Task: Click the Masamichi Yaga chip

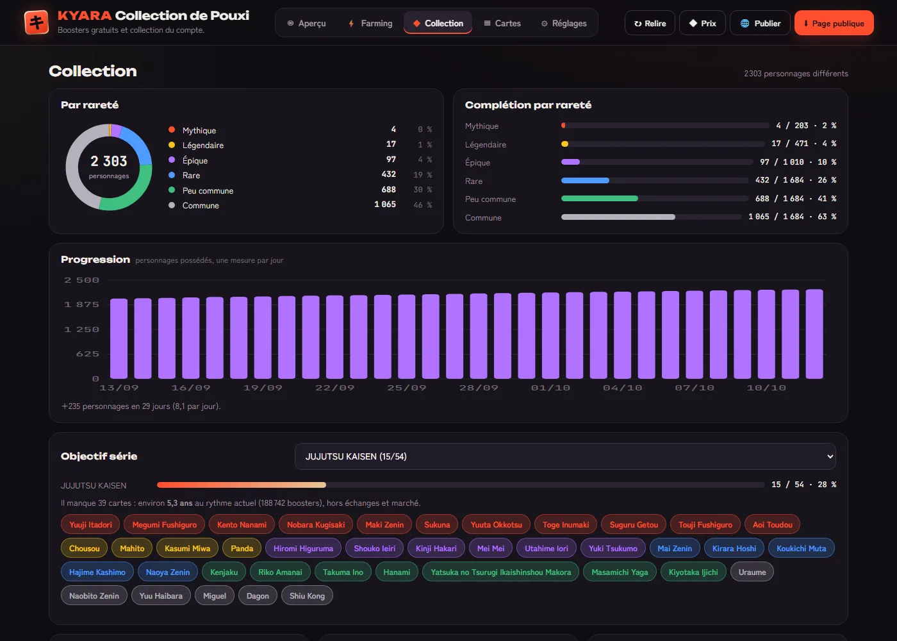Action: coord(620,572)
